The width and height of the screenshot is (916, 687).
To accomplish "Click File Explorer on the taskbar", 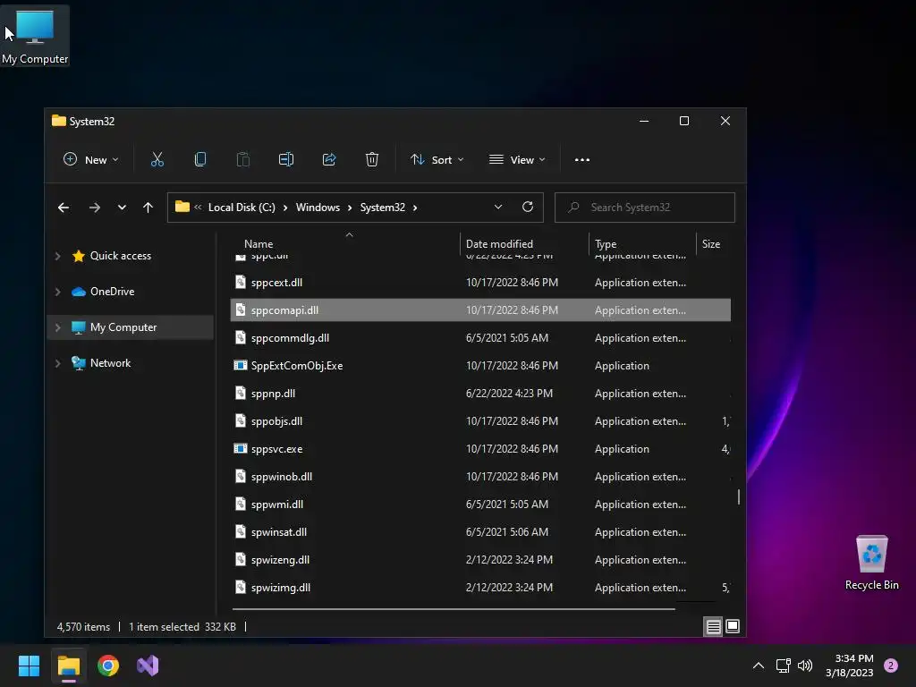I will click(x=68, y=666).
